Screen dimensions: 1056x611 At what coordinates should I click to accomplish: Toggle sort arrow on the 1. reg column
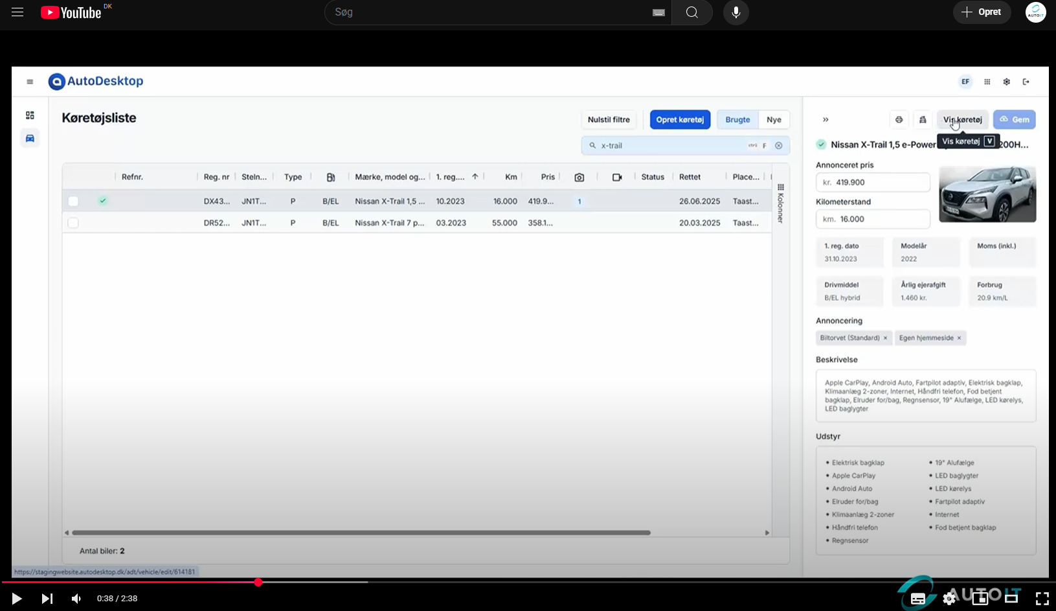pos(475,177)
